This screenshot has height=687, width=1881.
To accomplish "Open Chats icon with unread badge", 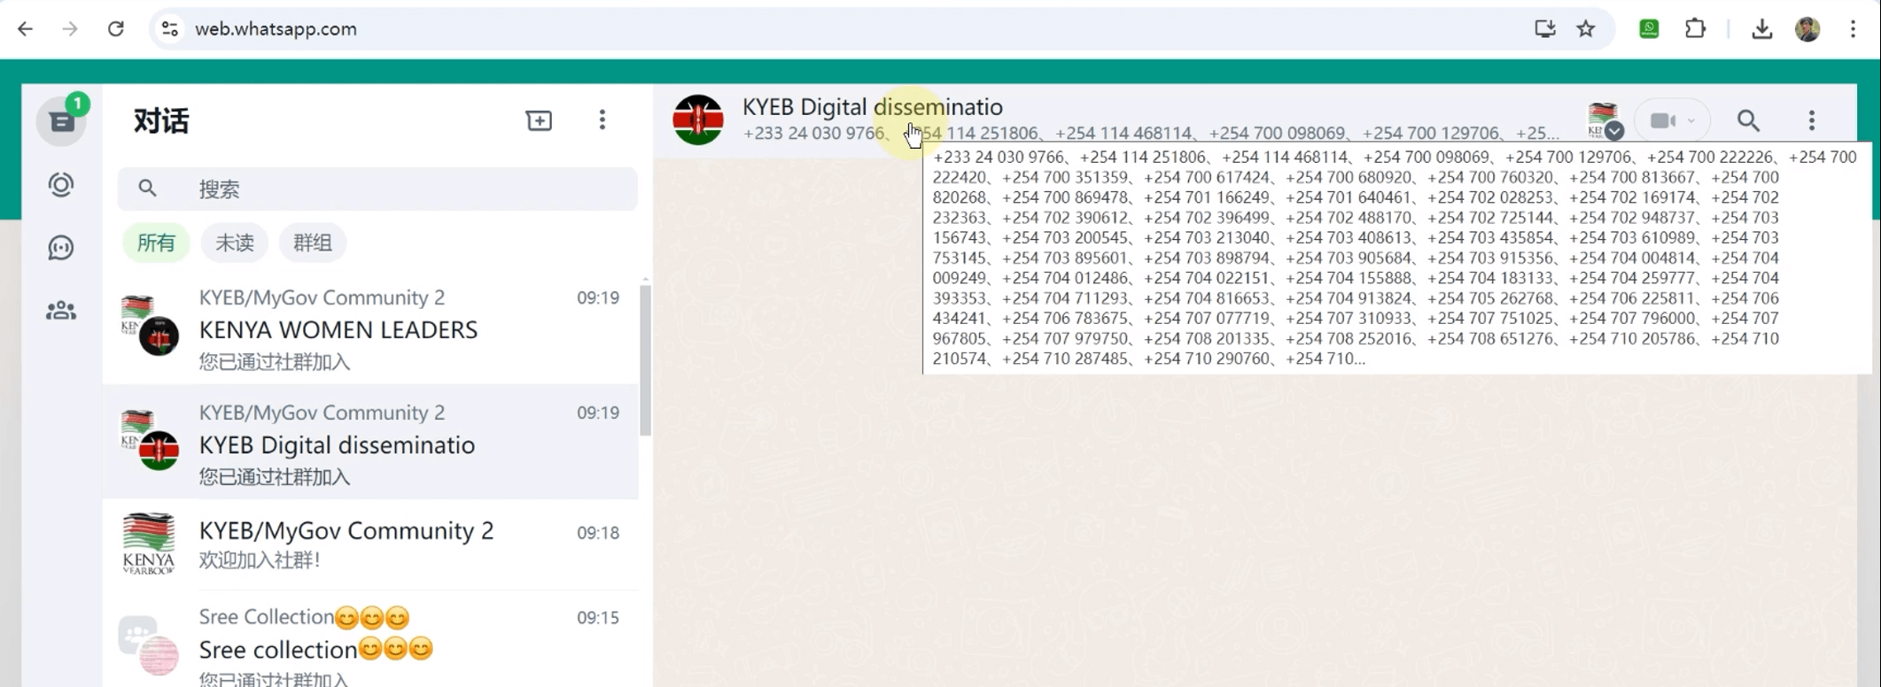I will (61, 121).
